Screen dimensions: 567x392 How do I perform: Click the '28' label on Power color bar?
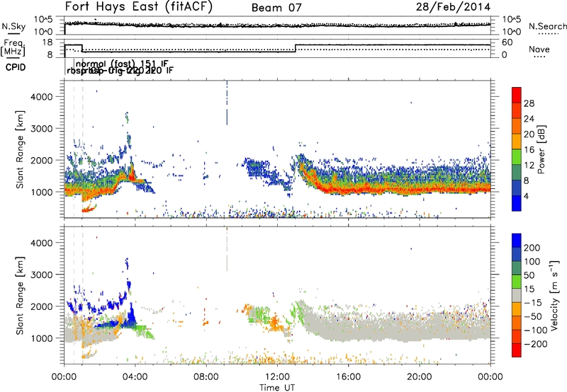point(529,103)
